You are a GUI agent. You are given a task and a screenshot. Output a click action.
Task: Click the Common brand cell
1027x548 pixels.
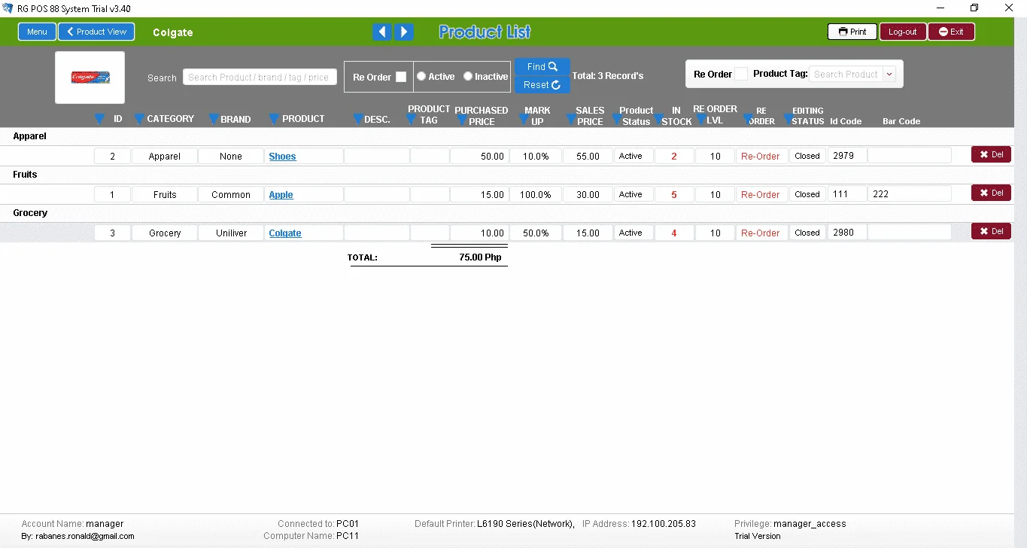tap(231, 195)
